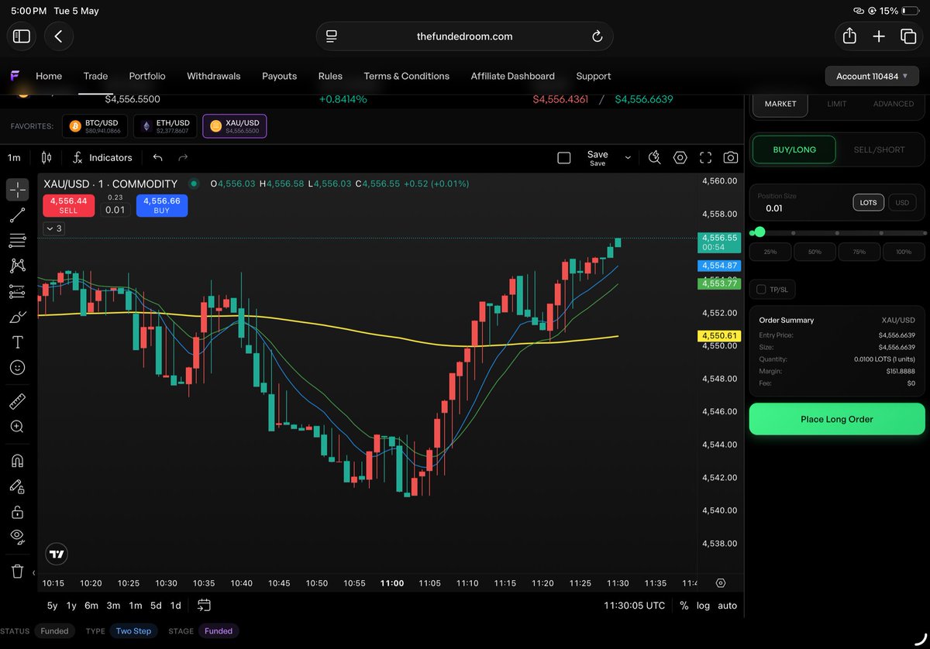Open the Account 110484 dropdown
The height and width of the screenshot is (649, 930).
click(x=872, y=76)
